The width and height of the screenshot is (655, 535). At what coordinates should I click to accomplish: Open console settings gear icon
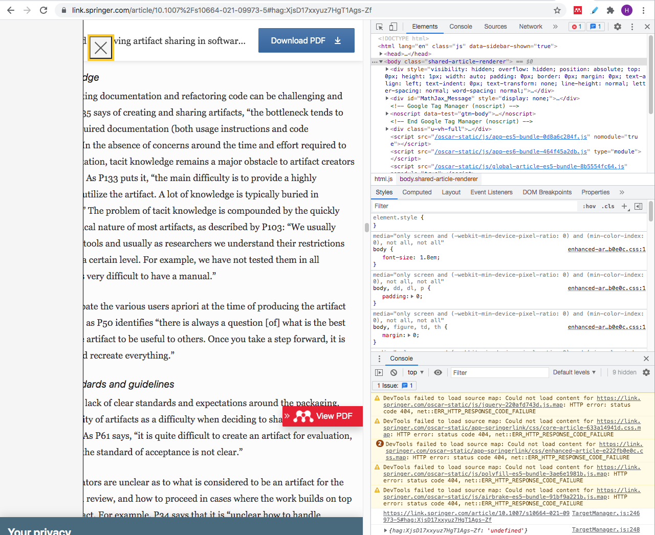(x=646, y=372)
